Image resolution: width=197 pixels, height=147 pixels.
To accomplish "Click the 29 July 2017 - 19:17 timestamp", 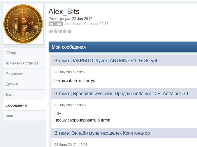I will click(70, 72).
